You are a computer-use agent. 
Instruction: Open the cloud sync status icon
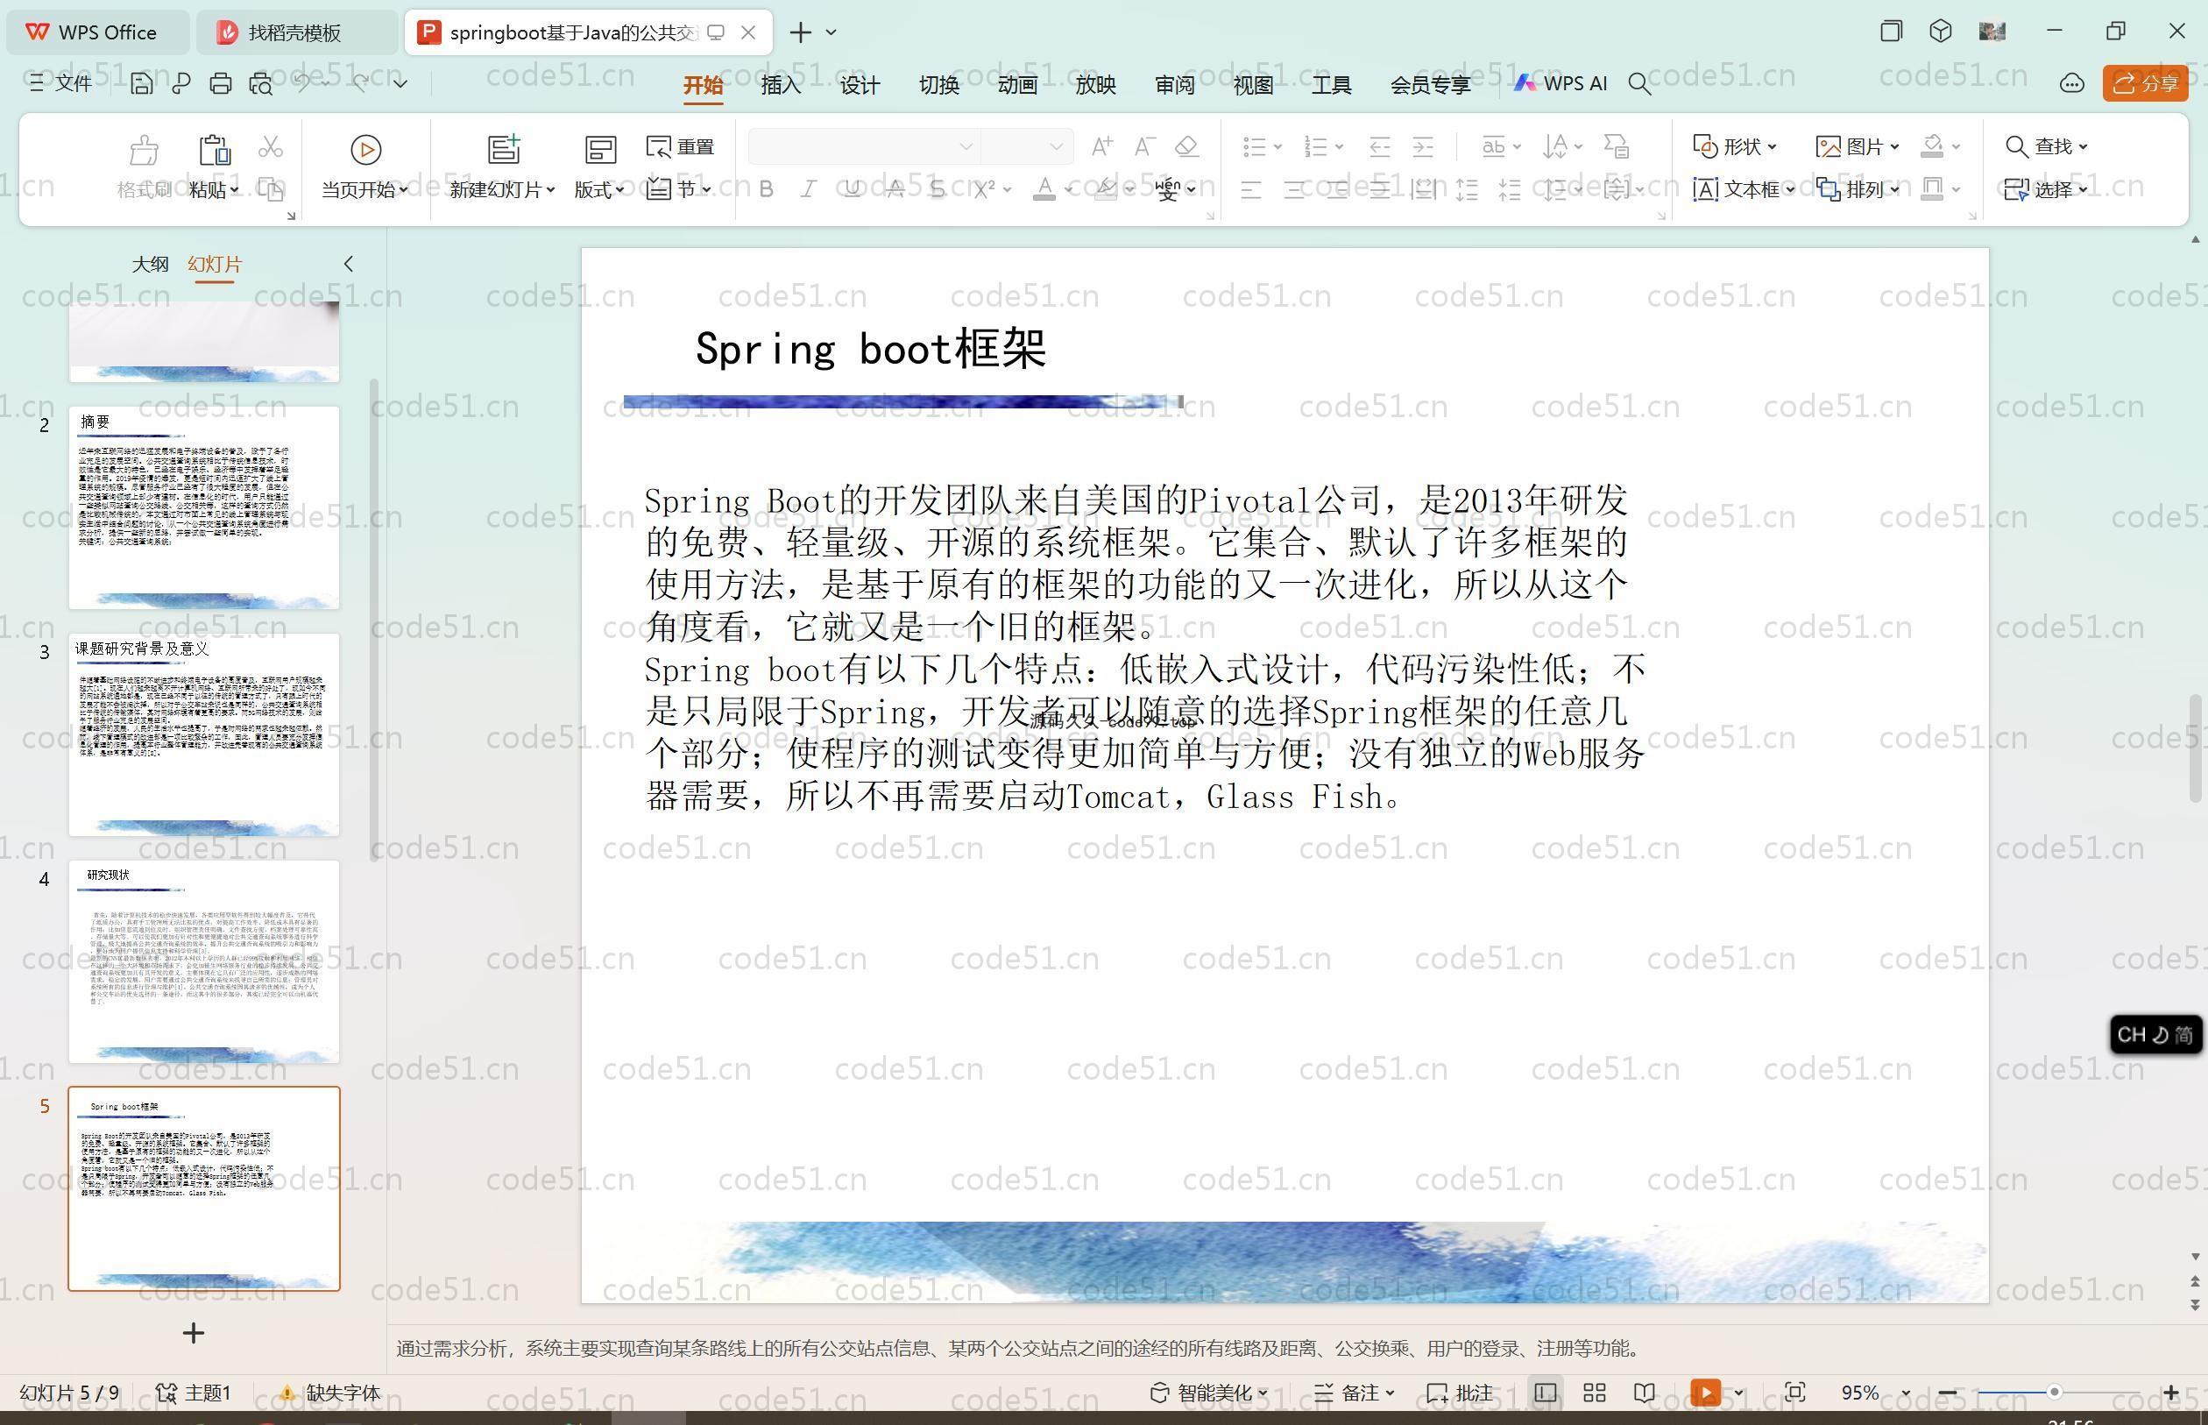tap(2072, 84)
